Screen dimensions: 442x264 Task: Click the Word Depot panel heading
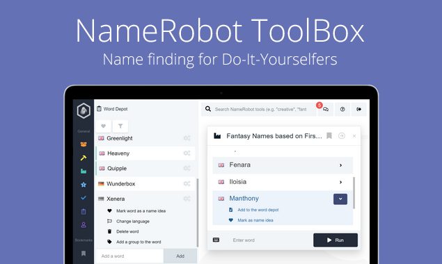112,109
